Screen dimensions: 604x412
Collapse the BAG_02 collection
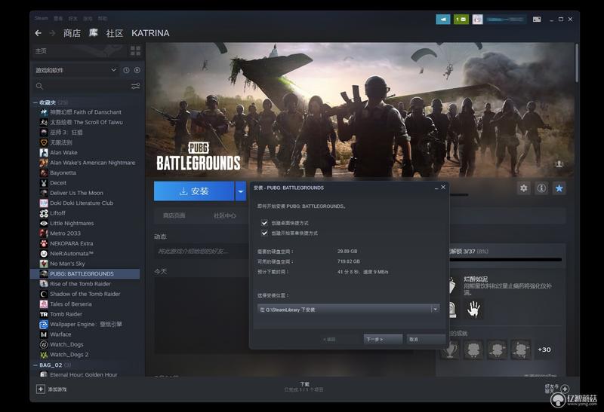35,365
